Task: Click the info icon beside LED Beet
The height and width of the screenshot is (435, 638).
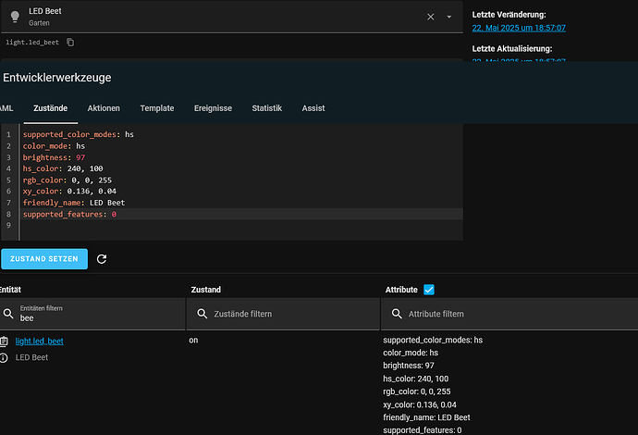Action: (4, 357)
